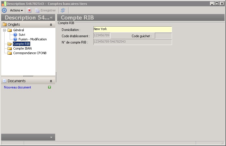Click the open folder icon of Compte RIB
This screenshot has height=146, width=226.
[10, 44]
